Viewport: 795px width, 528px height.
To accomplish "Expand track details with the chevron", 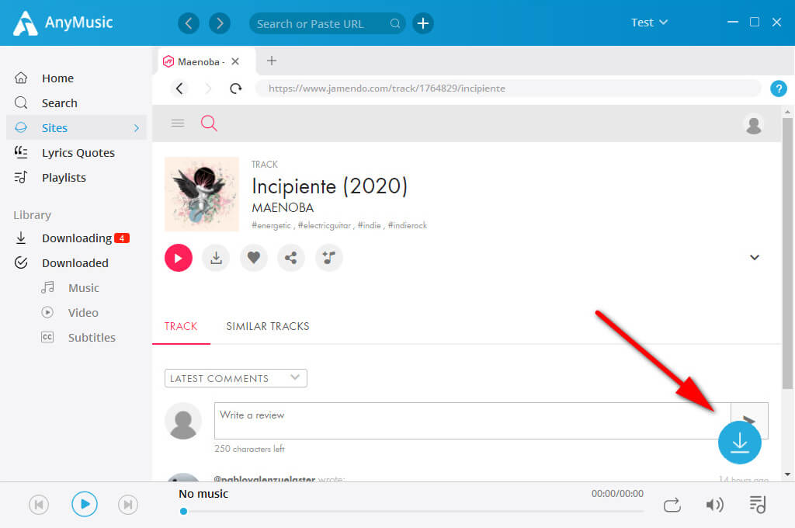I will pos(755,257).
